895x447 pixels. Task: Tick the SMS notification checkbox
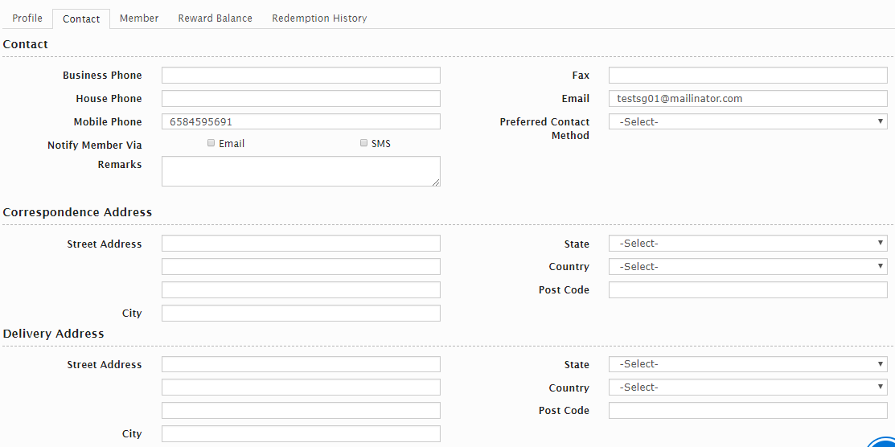[363, 143]
